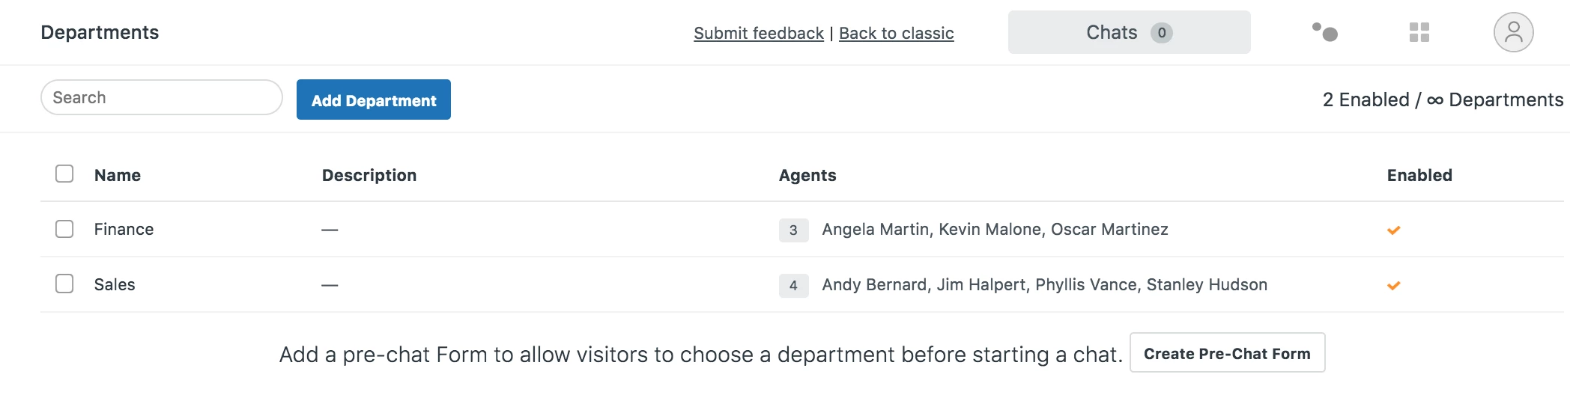Sort by the Name column header

click(118, 175)
